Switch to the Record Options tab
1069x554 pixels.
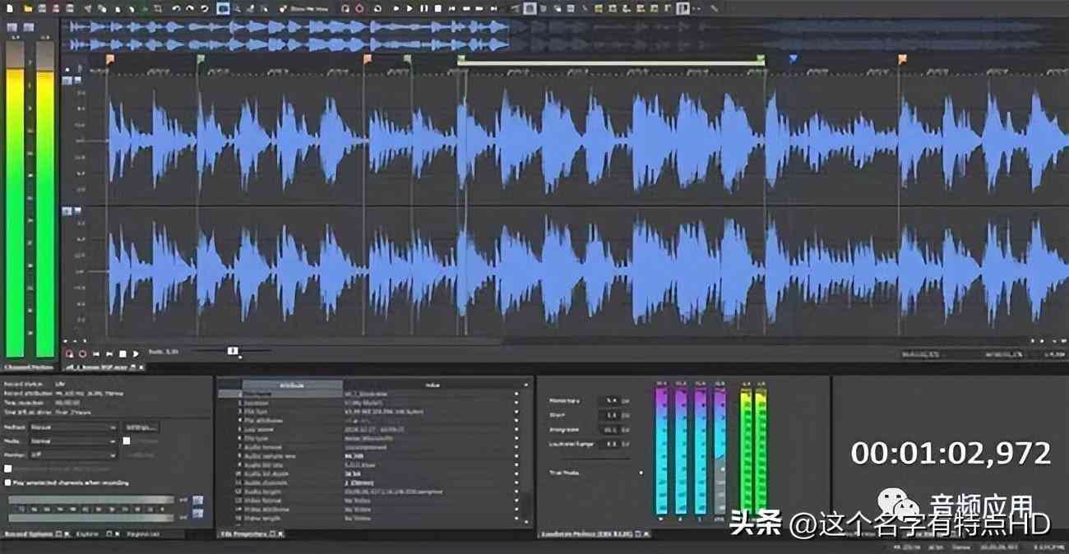(29, 534)
